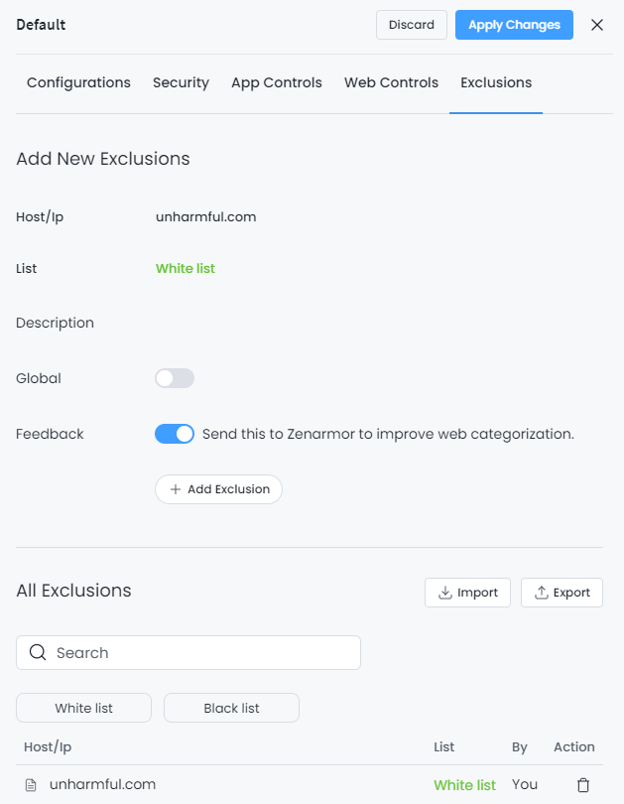This screenshot has height=804, width=624.
Task: Click Apply Changes button
Action: click(514, 25)
